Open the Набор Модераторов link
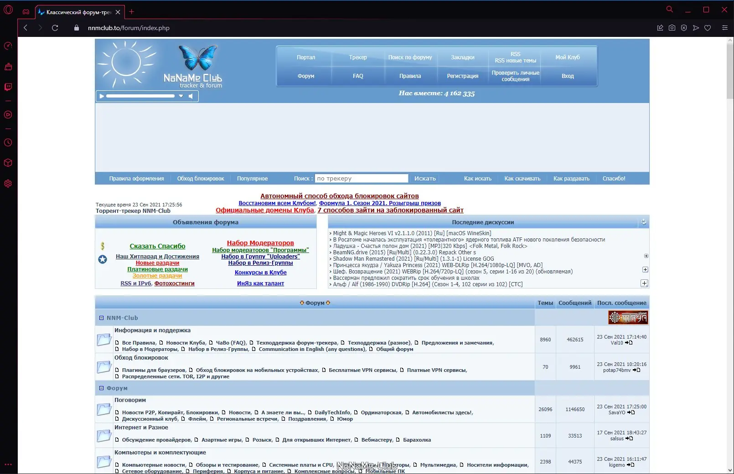The image size is (734, 474). click(260, 243)
